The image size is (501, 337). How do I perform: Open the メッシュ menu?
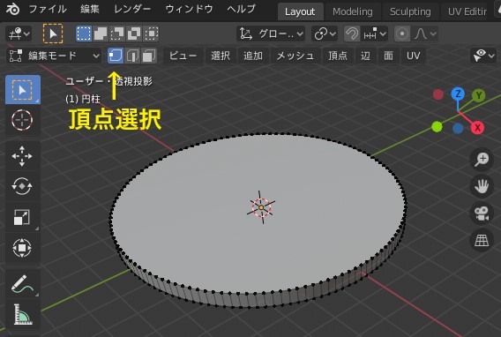[x=295, y=56]
